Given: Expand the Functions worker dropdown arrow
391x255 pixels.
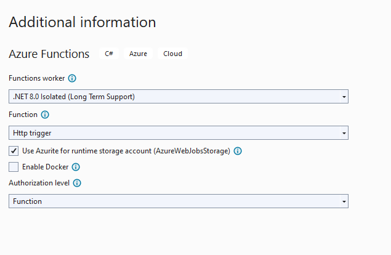Looking at the screenshot, I should [344, 97].
